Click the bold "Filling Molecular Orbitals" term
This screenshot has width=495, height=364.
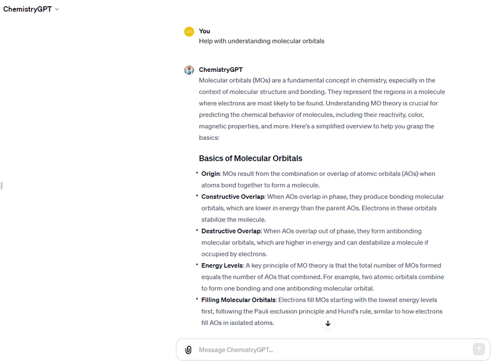coord(239,300)
